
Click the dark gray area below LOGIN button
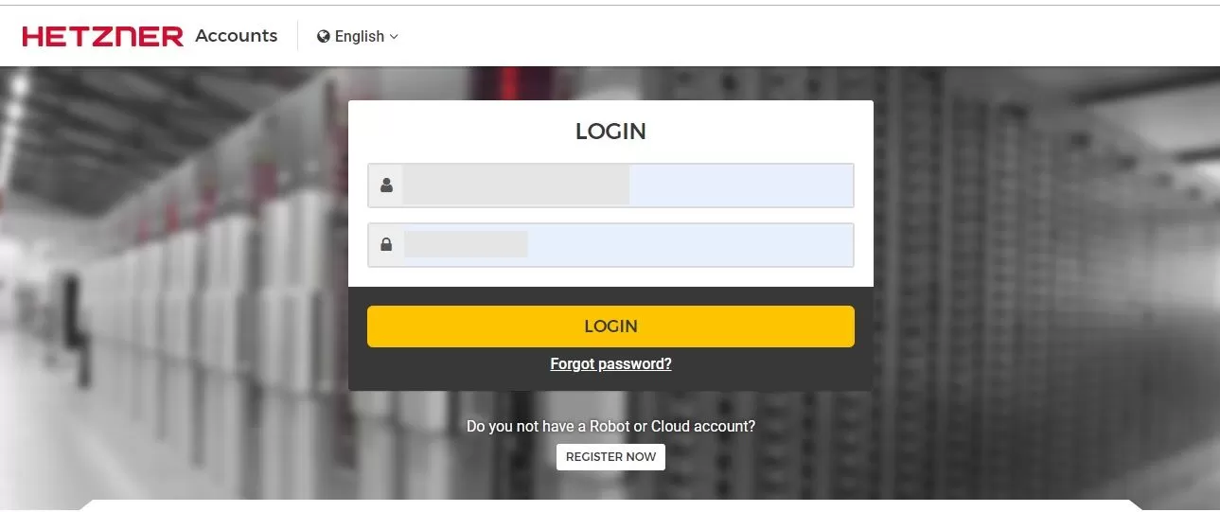(x=610, y=380)
